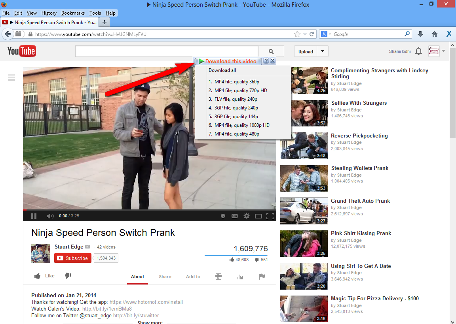Click the blue X toolbar icon
Viewport: 456px width, 324px height.
(449, 34)
